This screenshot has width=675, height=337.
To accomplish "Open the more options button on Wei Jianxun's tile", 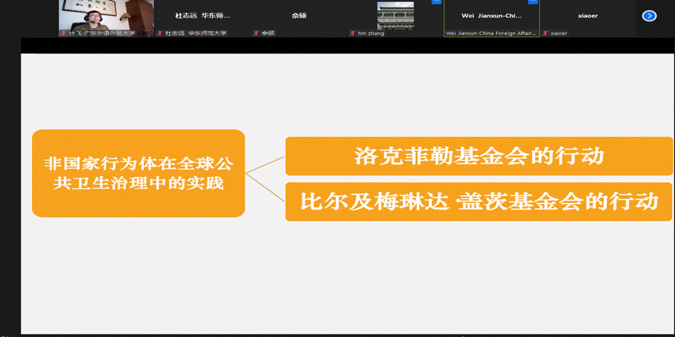I will tap(533, 2).
